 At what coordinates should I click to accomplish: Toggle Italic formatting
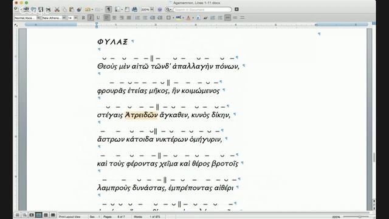(x=91, y=18)
